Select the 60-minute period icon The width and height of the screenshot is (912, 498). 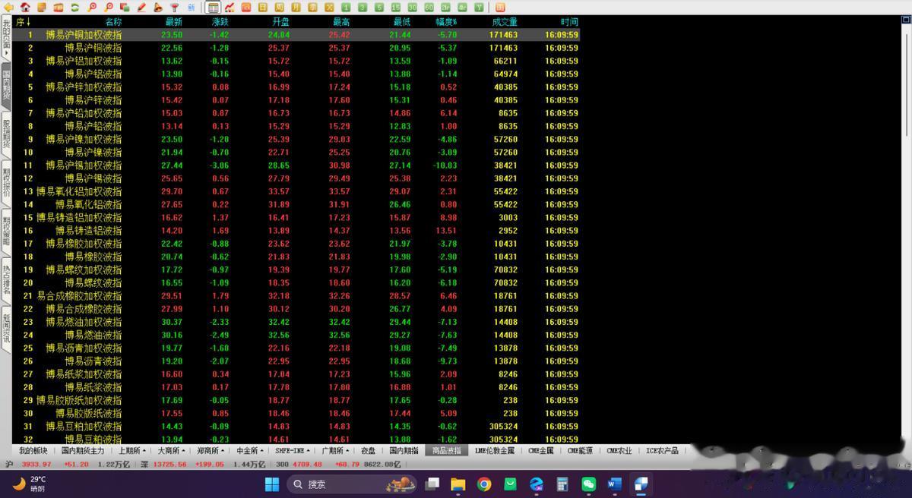click(x=429, y=8)
